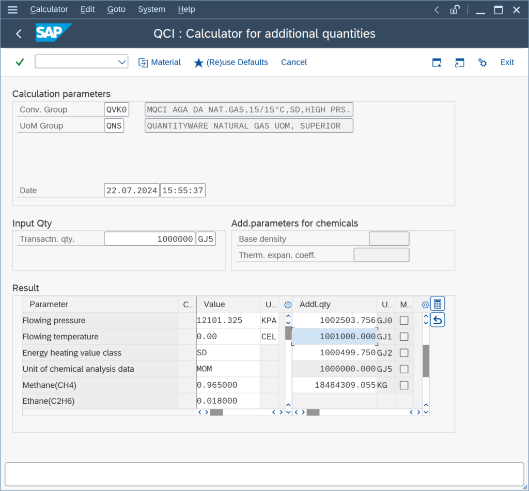Click the generate shortcut icon
The height and width of the screenshot is (491, 529).
459,62
